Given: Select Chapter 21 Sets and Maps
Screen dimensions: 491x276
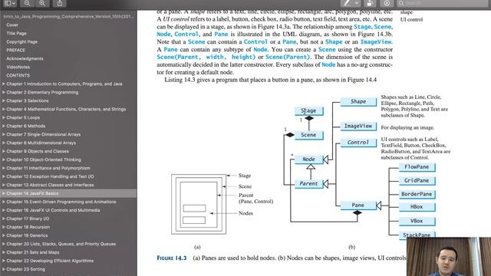Looking at the screenshot, I should pyautogui.click(x=33, y=252).
